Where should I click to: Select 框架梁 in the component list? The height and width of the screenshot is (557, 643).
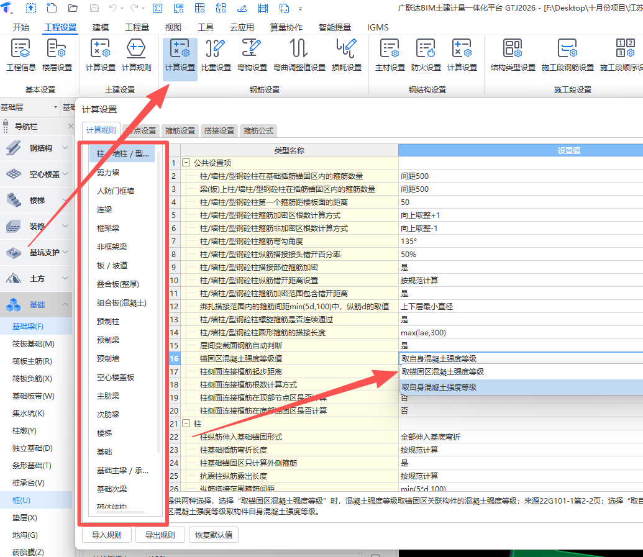[x=108, y=229]
